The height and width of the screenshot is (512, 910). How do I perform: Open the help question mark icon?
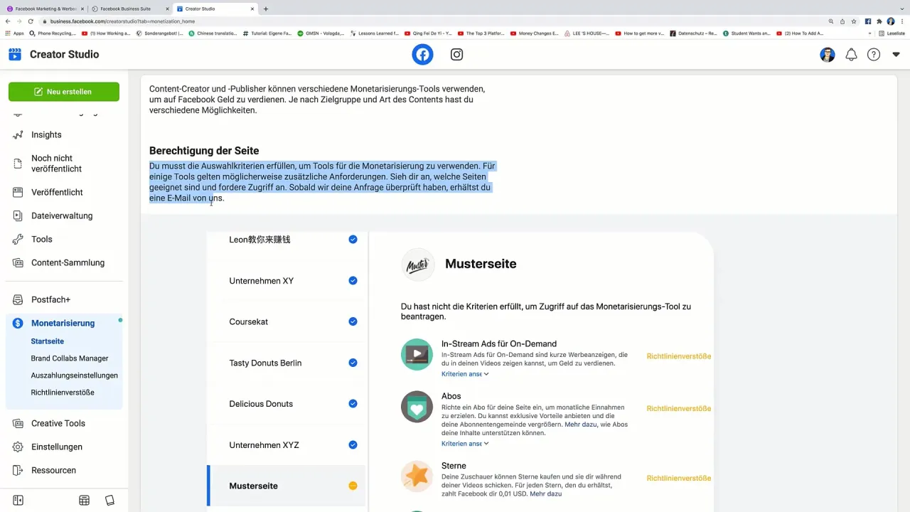(x=874, y=55)
